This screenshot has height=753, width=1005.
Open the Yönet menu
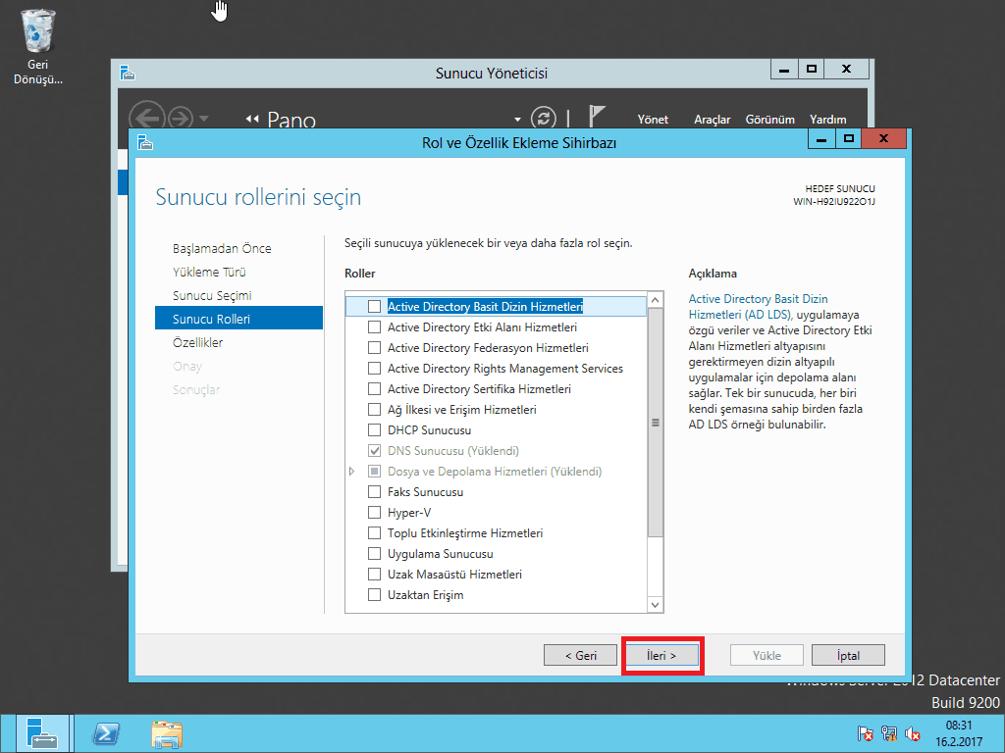coord(653,120)
